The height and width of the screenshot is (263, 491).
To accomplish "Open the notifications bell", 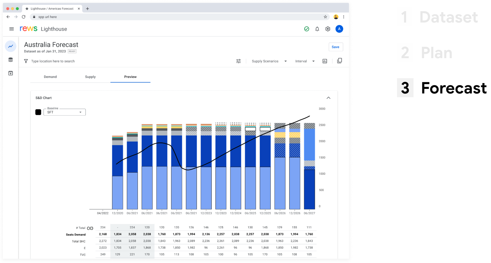I will (x=317, y=29).
